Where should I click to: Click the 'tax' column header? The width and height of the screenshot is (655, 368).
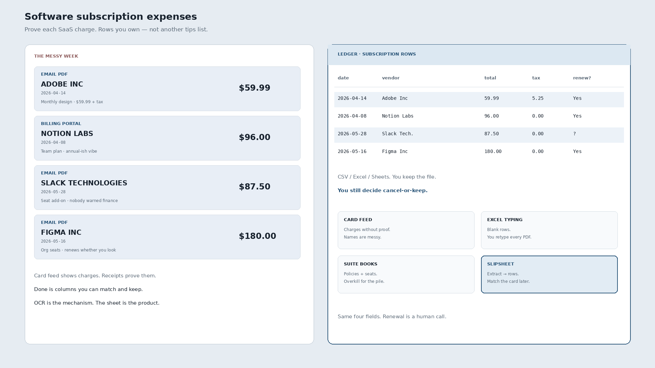point(536,78)
